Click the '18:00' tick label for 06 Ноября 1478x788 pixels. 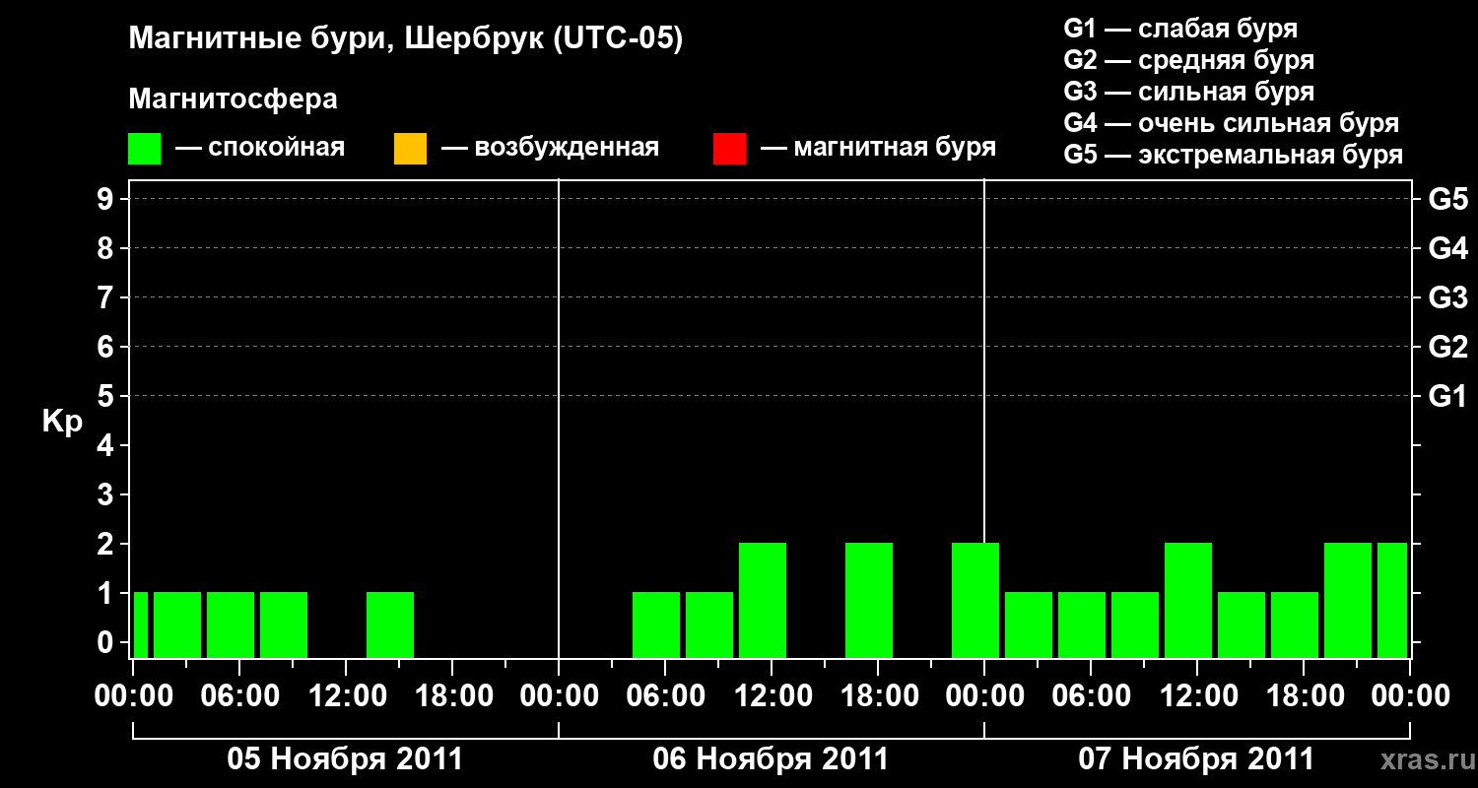(878, 695)
